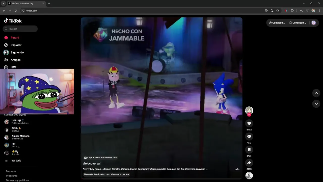Click the Consigue monedas button
This screenshot has width=323, height=182.
[x=277, y=23]
